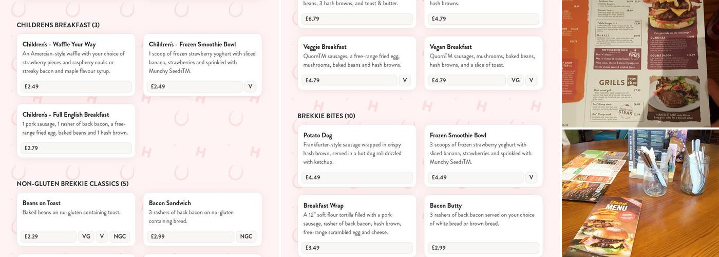Jump to Non-Gluten Brekkie Classics (5) heading
Viewport: 719px width, 257px height.
(x=72, y=184)
